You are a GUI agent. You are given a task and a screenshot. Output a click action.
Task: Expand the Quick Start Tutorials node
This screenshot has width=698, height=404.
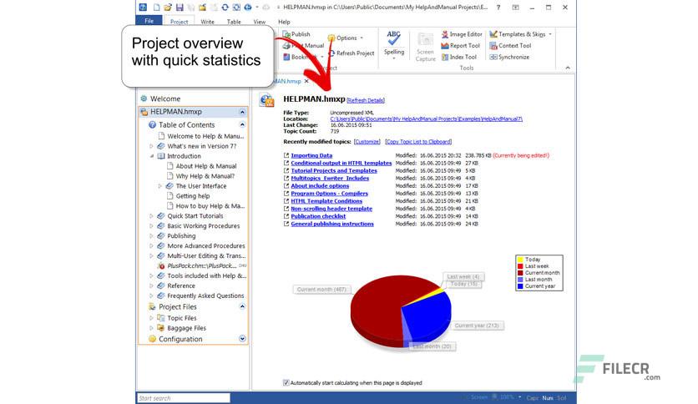[151, 216]
